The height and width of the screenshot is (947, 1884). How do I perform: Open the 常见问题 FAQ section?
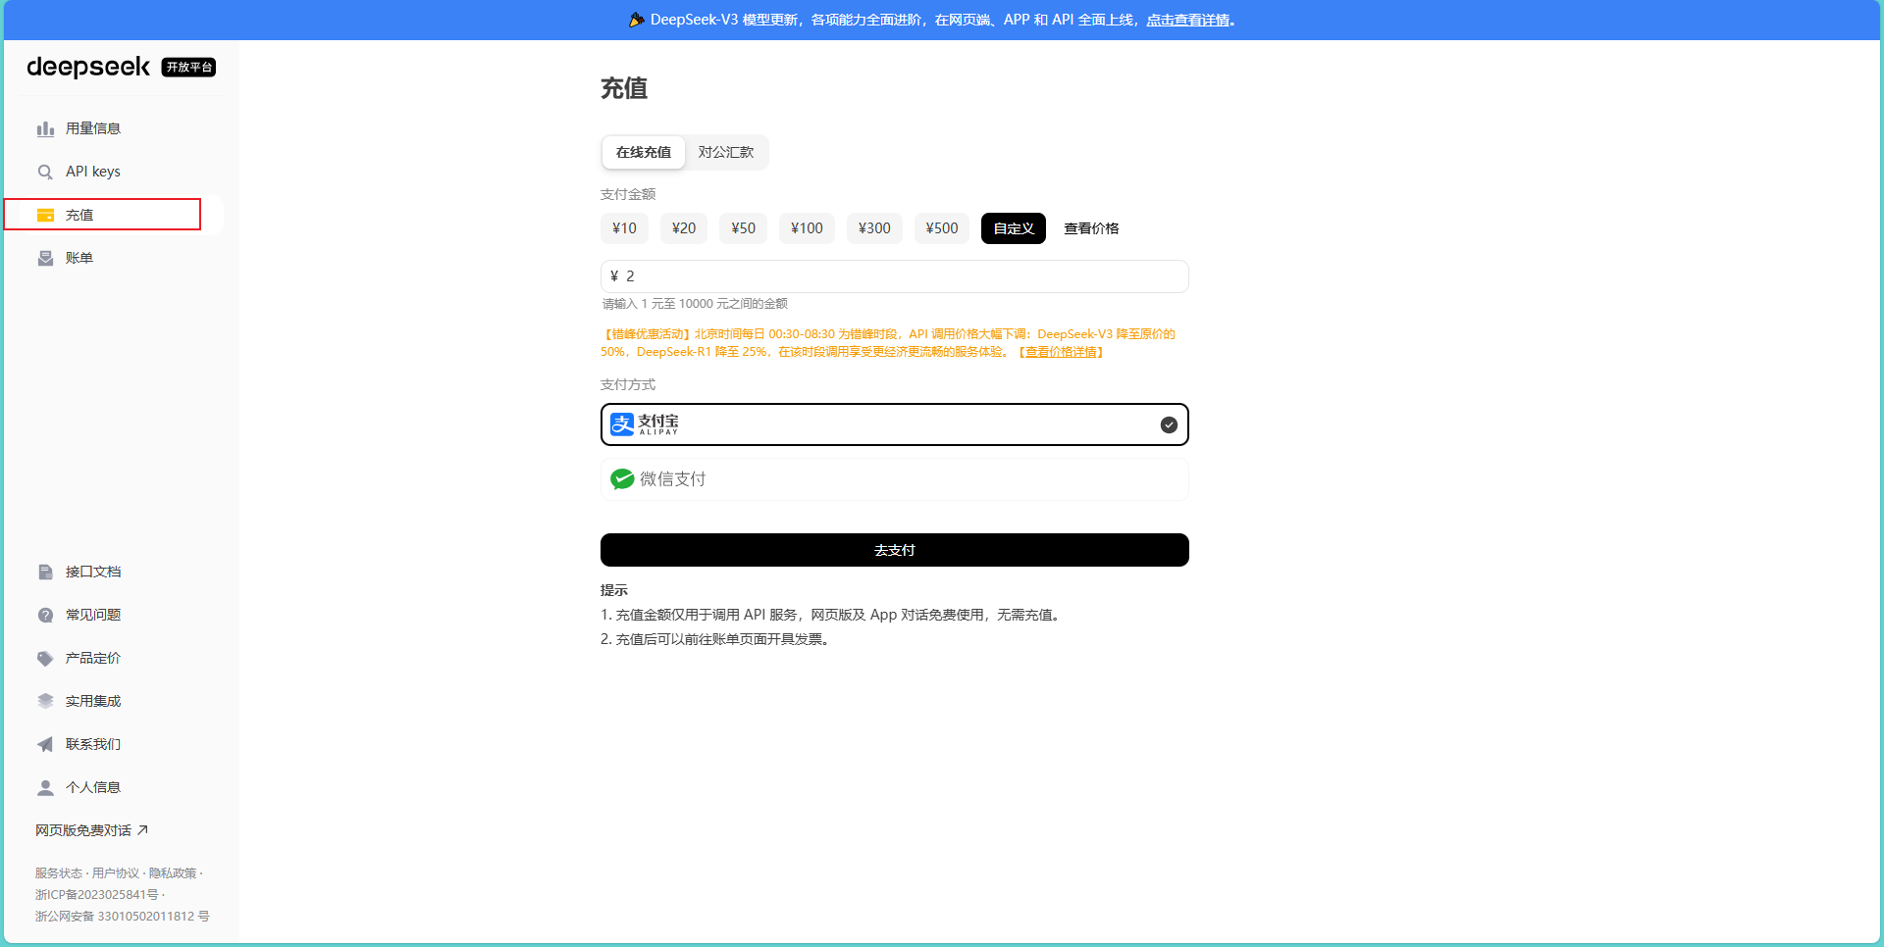click(x=92, y=615)
